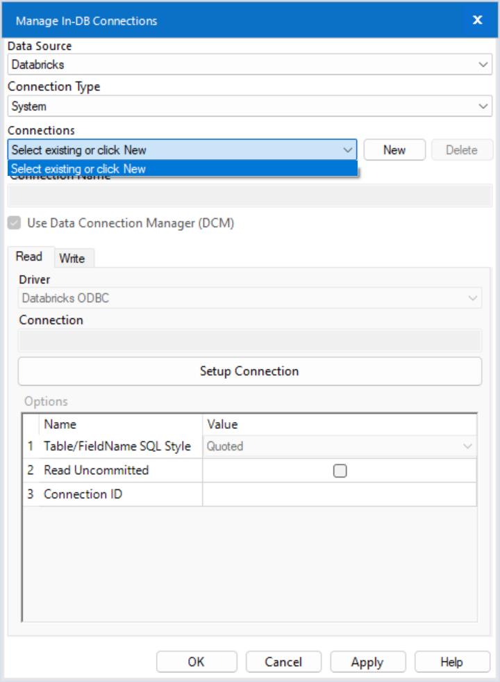
Task: Apply the connection settings
Action: (x=367, y=661)
